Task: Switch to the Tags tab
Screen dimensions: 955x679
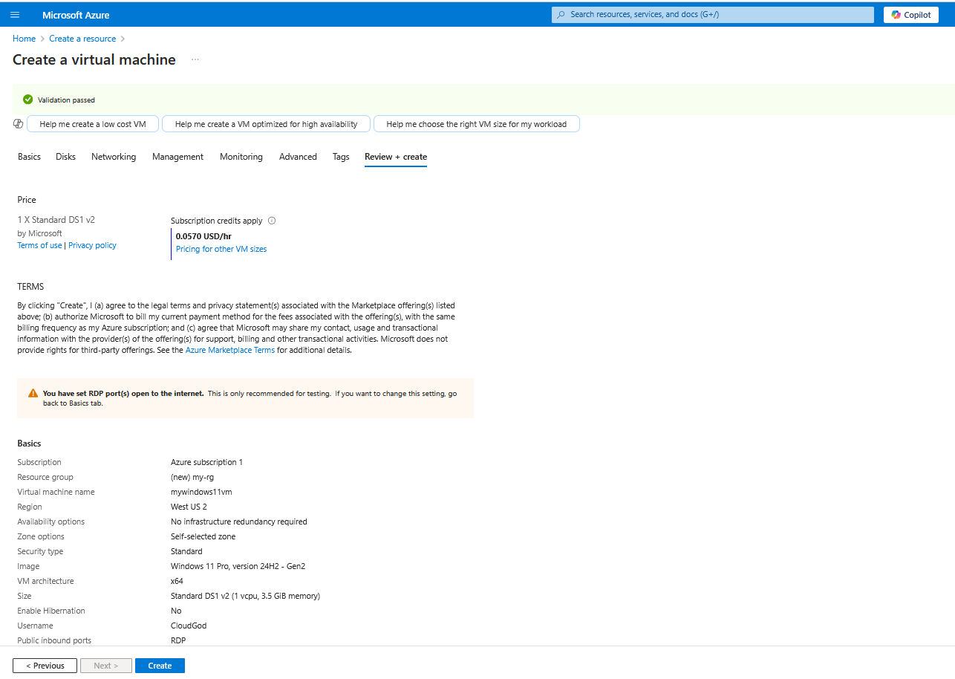Action: [x=341, y=157]
